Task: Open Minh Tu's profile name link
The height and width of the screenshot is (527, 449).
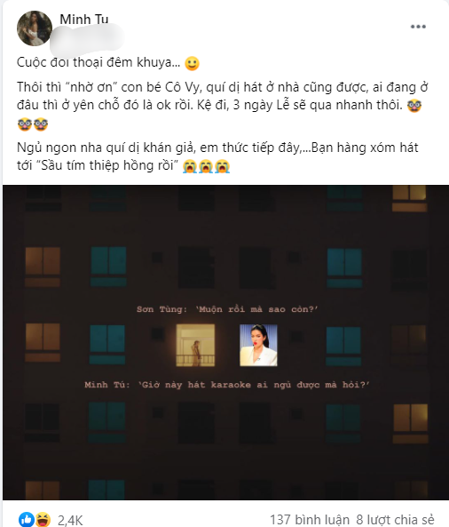Action: tap(84, 20)
